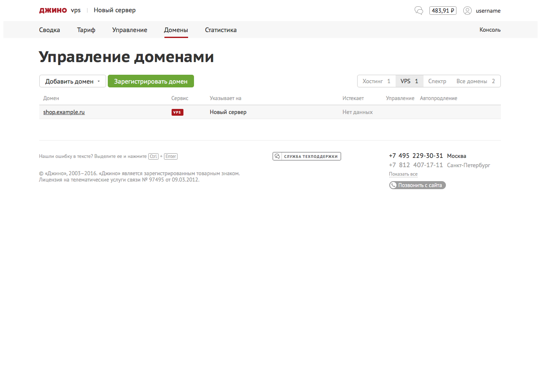Click the red VPS badge next to shop.example.ru
Viewport: 541px width, 380px height.
[x=177, y=112]
